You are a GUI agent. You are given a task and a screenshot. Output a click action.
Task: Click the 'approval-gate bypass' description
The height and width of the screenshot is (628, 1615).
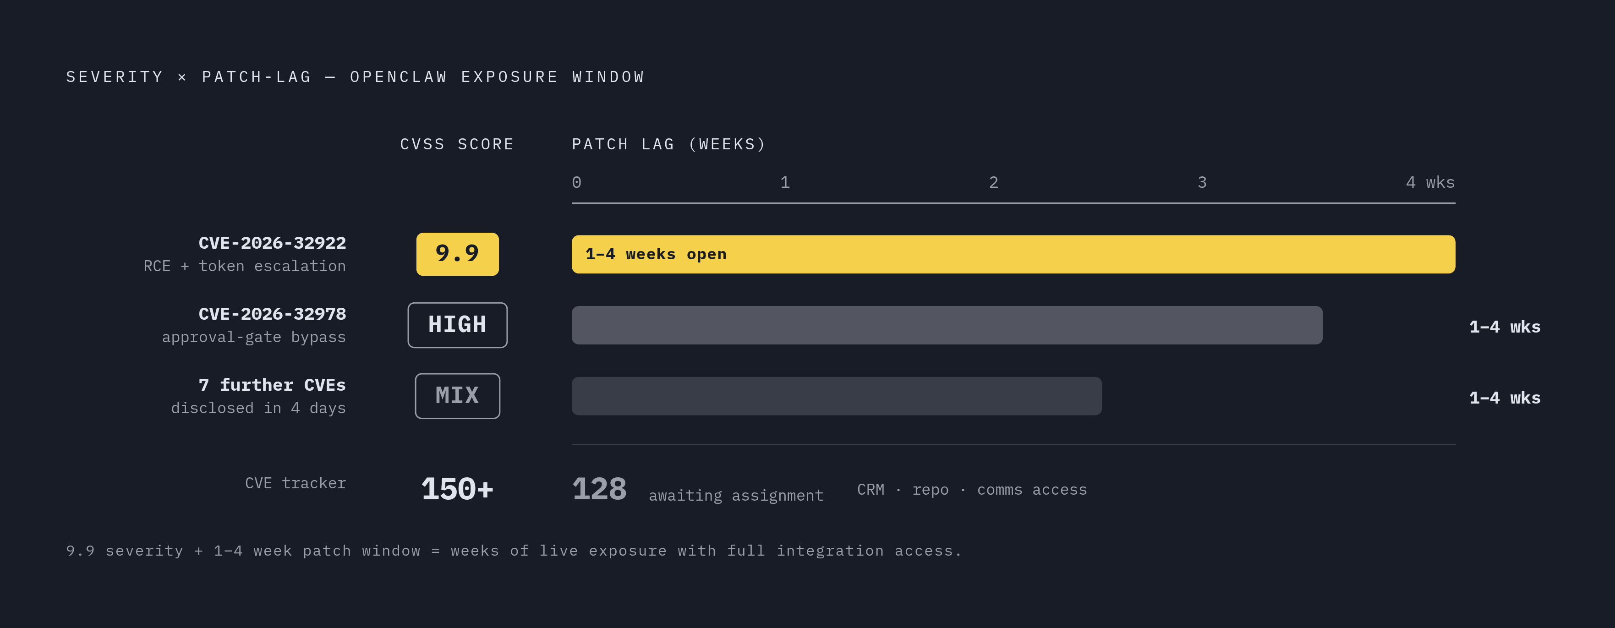tap(254, 337)
